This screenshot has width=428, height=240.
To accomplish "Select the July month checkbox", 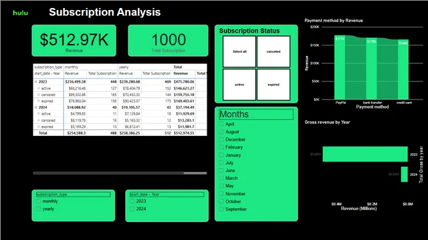I will click(x=221, y=163).
